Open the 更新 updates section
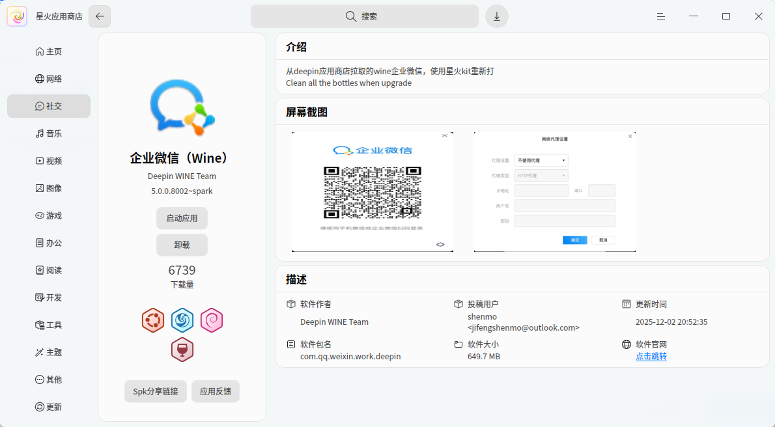The width and height of the screenshot is (775, 427). pos(49,407)
